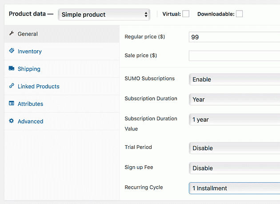This screenshot has height=204, width=280.
Task: Click the Sale price ($) label
Action: [x=141, y=56]
